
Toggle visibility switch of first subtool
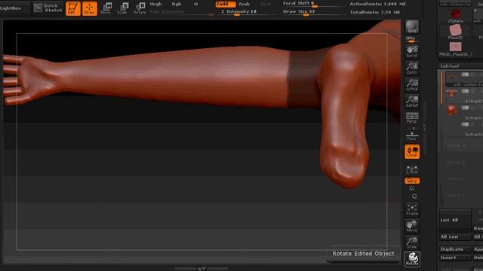coord(465,75)
